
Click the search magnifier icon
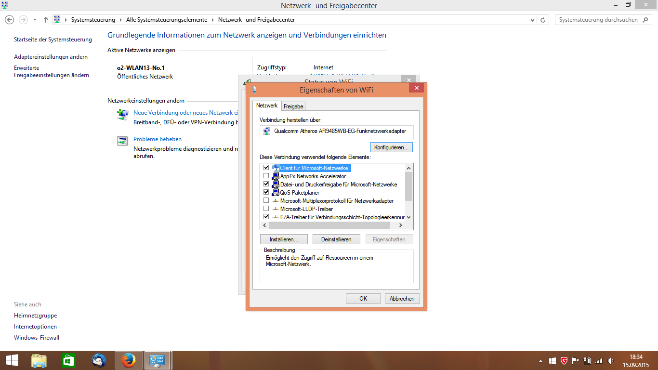(646, 20)
